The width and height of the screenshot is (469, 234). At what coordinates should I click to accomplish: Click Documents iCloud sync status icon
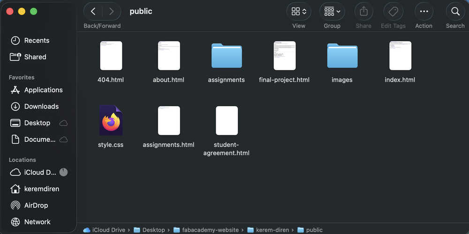point(63,139)
